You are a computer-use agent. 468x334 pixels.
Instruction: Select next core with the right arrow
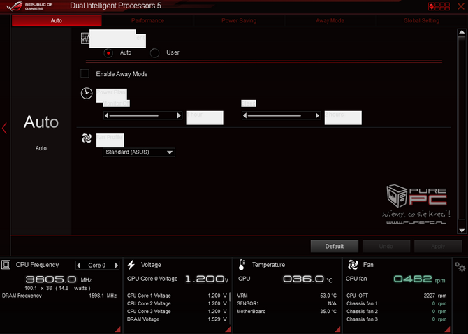(117, 265)
